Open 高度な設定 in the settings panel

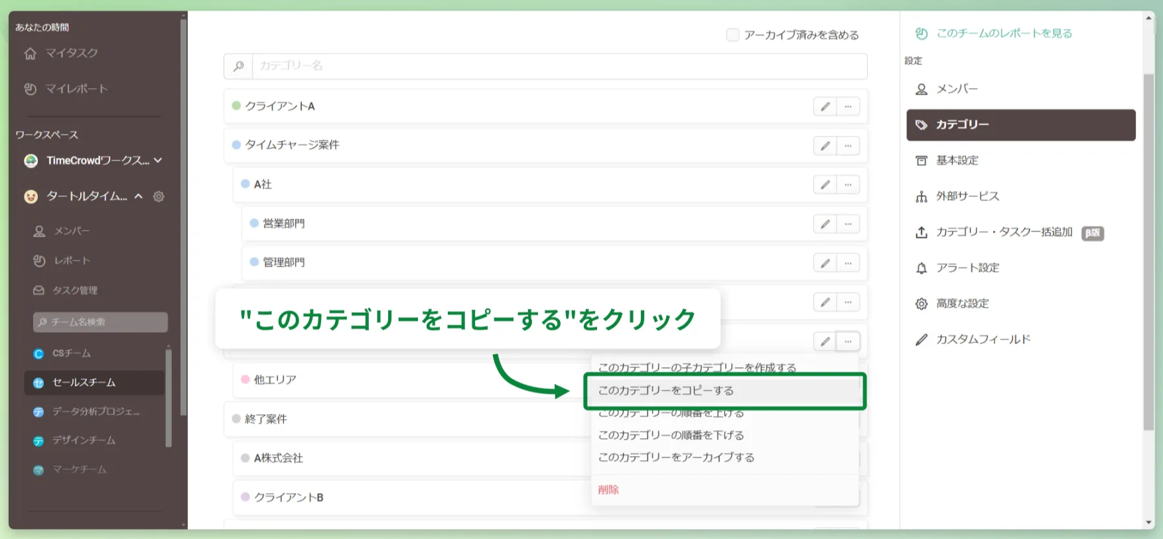(x=1020, y=304)
